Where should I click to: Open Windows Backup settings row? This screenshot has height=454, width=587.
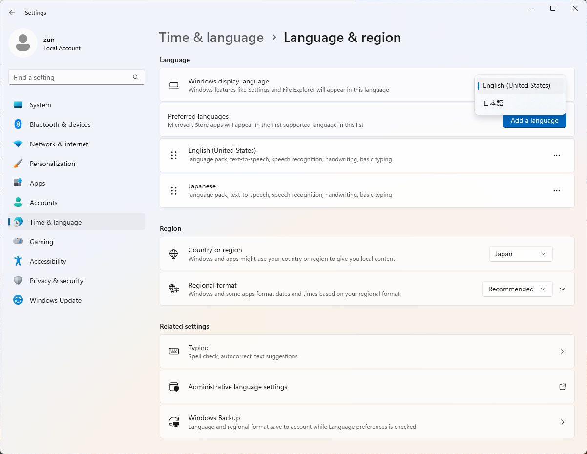click(x=367, y=422)
